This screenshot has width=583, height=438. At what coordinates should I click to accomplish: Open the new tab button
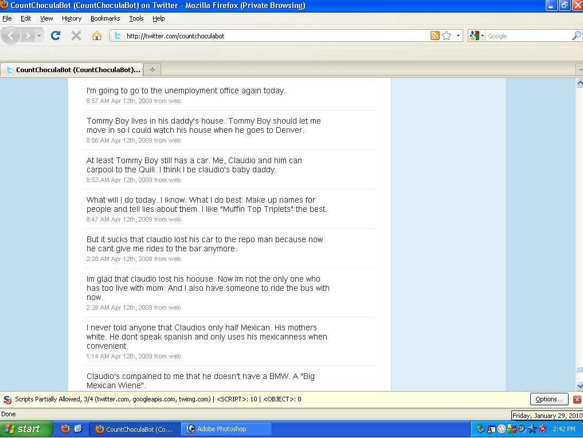(x=152, y=70)
